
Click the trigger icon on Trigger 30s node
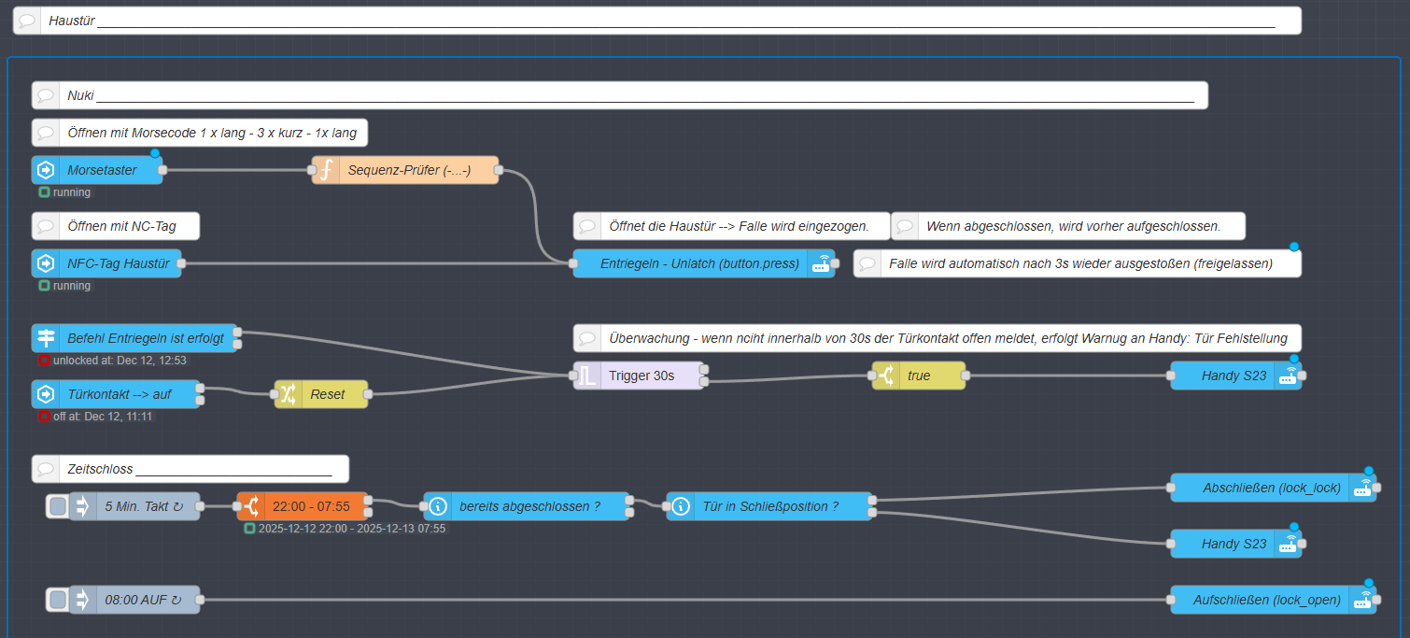pyautogui.click(x=587, y=376)
